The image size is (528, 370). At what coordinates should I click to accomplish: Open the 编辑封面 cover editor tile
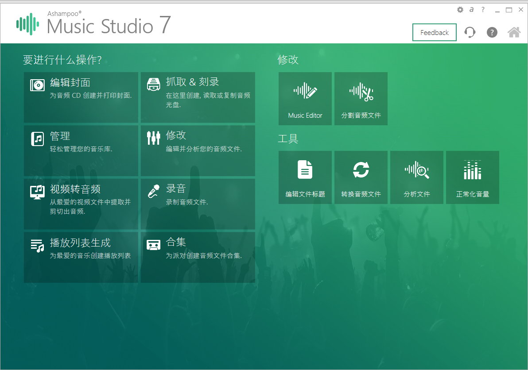coord(81,96)
